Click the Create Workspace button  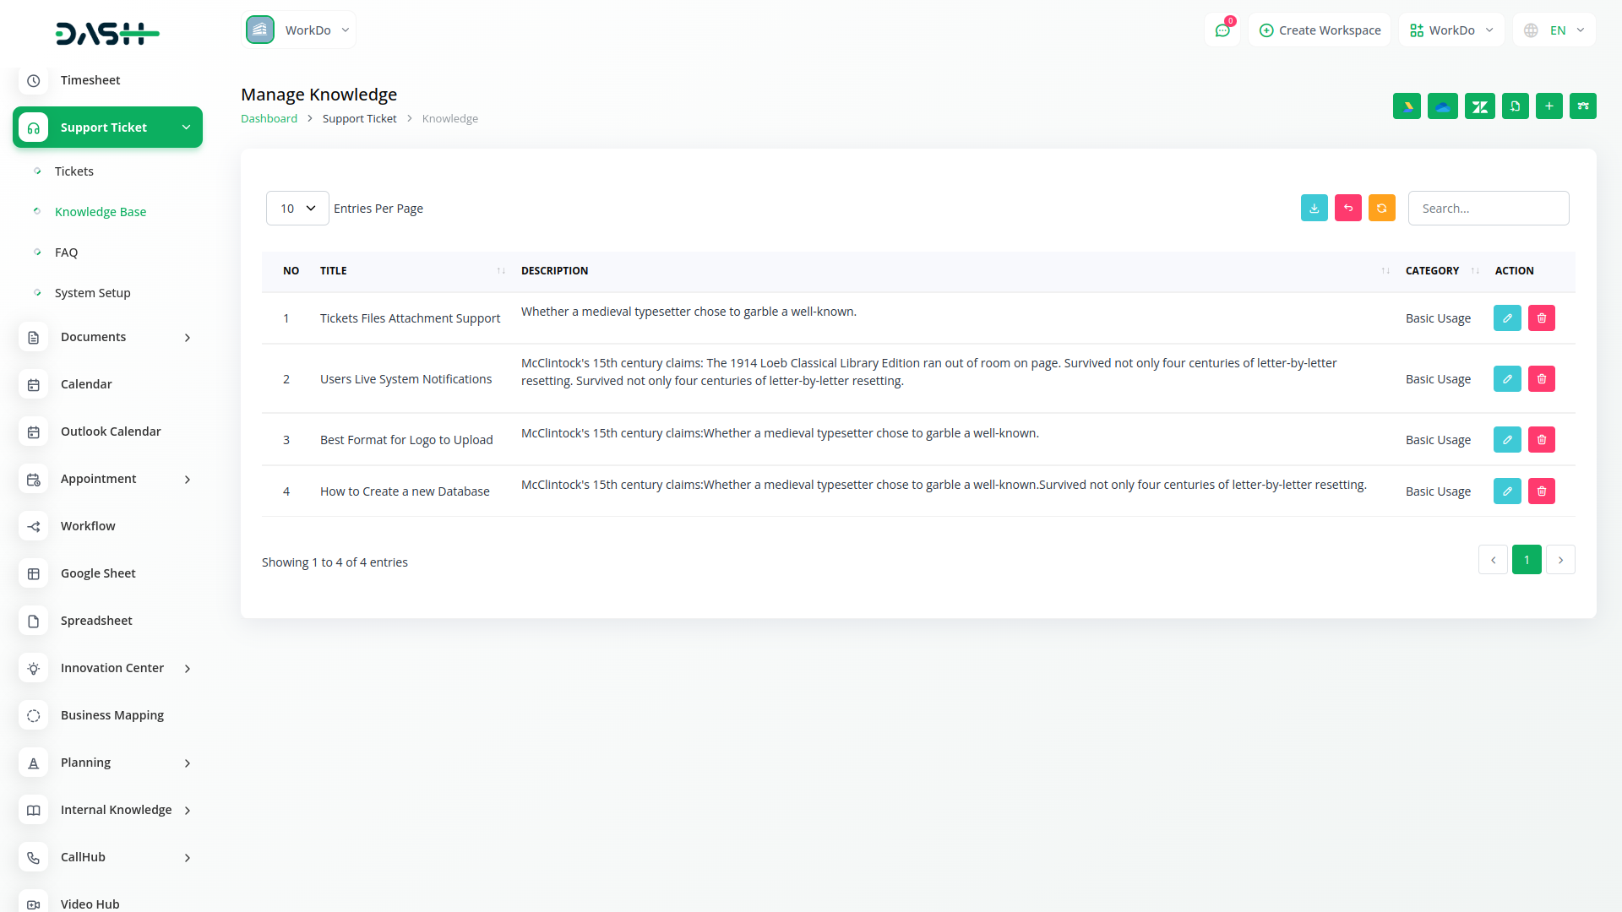tap(1320, 30)
